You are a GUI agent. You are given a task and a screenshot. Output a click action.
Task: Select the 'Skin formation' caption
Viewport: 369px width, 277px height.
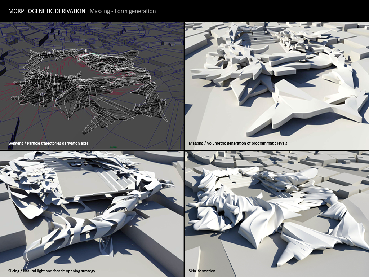point(202,271)
